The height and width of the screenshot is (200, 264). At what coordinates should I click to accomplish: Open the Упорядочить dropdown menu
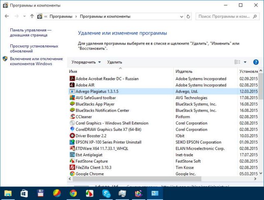(86, 62)
